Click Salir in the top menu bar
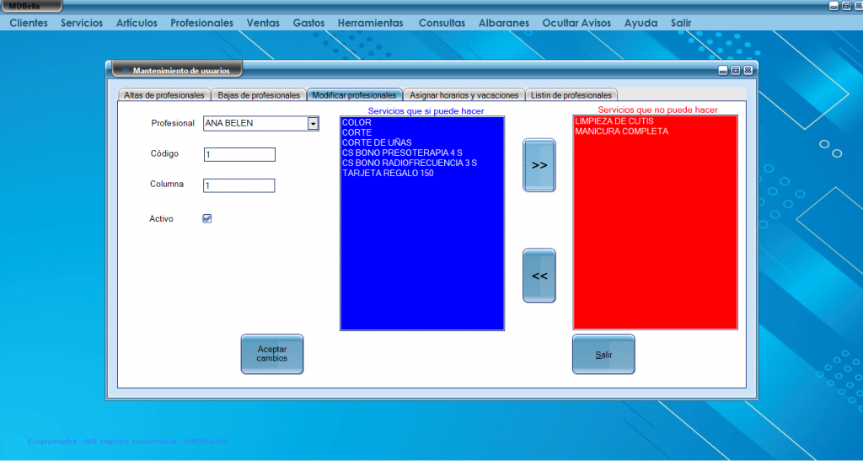Screen dimensions: 863x461 click(681, 23)
